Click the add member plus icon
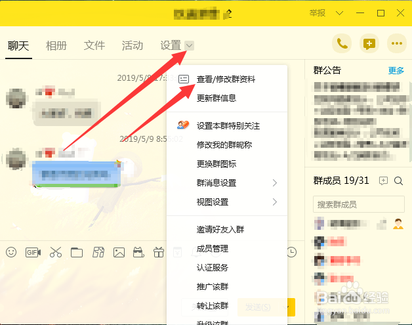The height and width of the screenshot is (325, 412). [383, 181]
